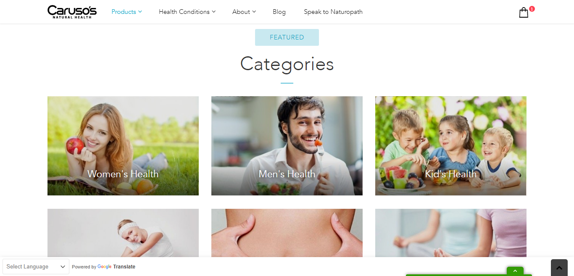Open the Health Conditions dropdown

coord(187,12)
